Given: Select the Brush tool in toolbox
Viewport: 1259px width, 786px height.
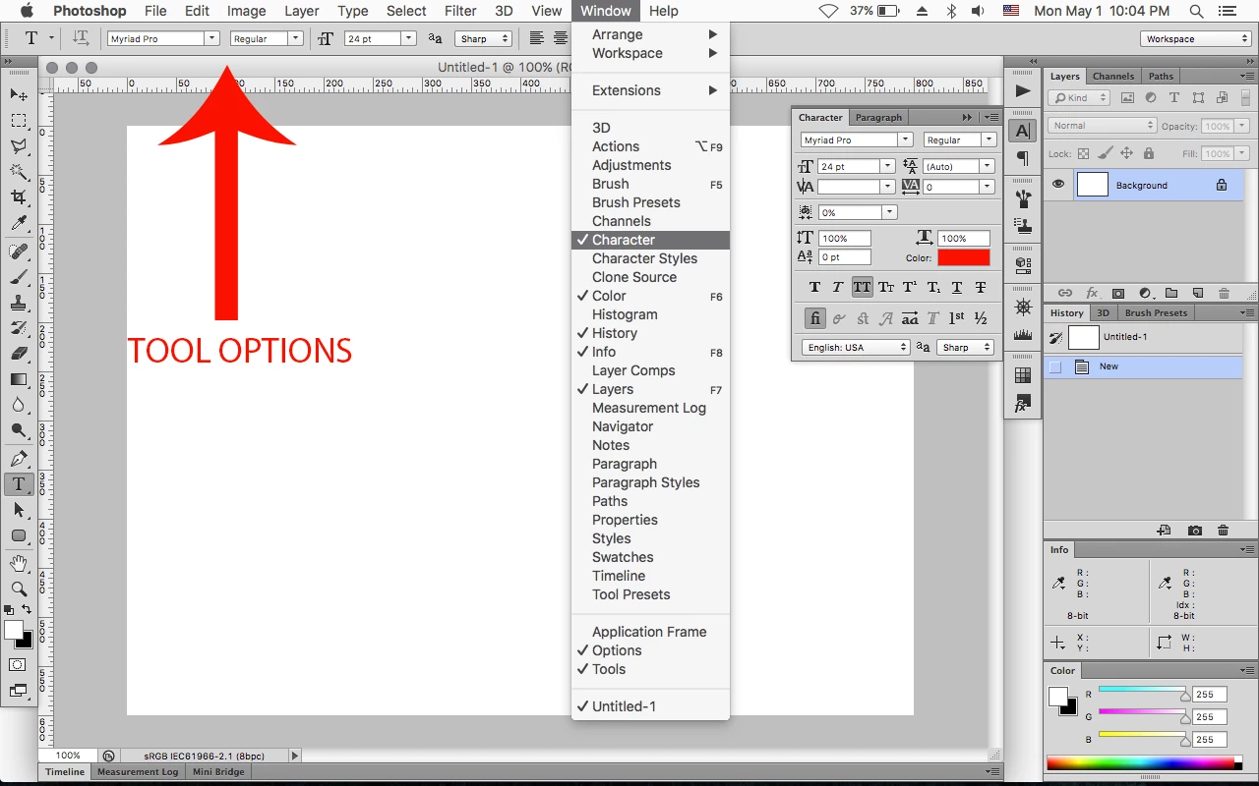Looking at the screenshot, I should click(x=19, y=277).
